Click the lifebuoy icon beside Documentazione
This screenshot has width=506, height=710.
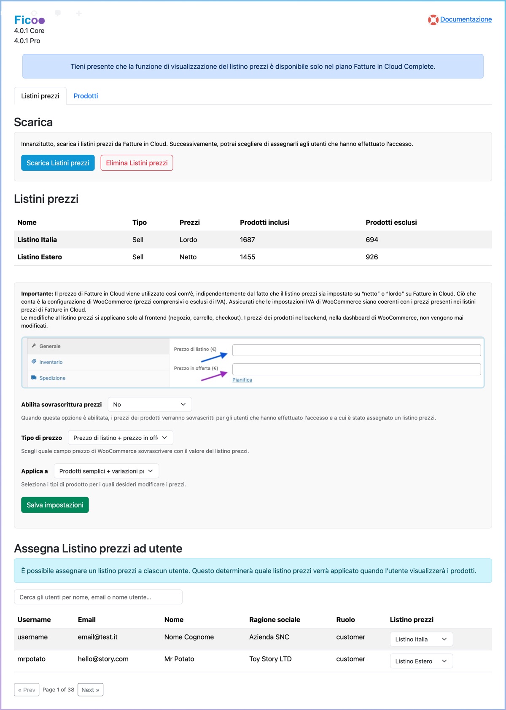click(x=433, y=20)
